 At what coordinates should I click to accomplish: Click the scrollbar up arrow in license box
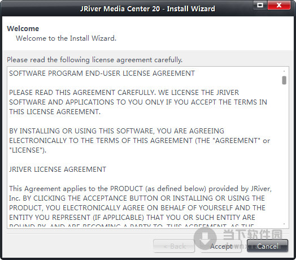(284, 71)
